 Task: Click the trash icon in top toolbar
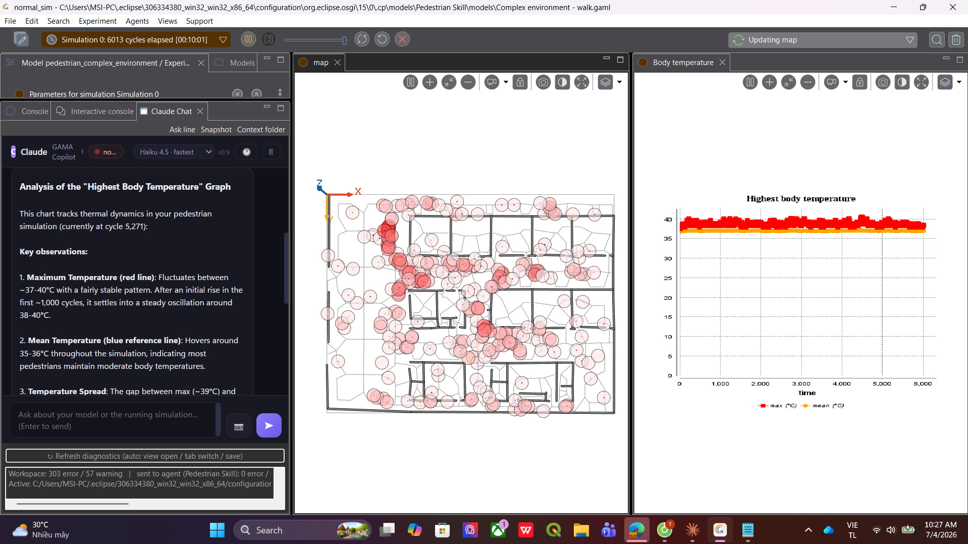point(956,40)
